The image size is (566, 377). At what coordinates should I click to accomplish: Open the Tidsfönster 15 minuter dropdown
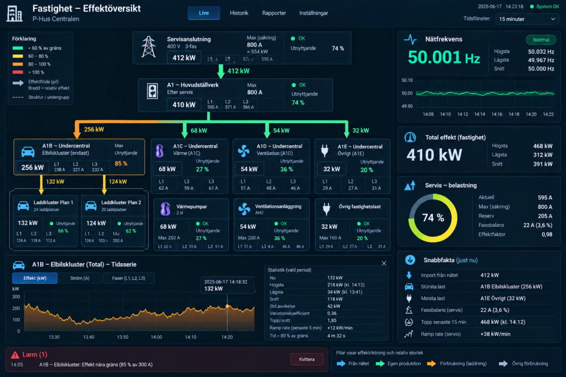pos(527,19)
